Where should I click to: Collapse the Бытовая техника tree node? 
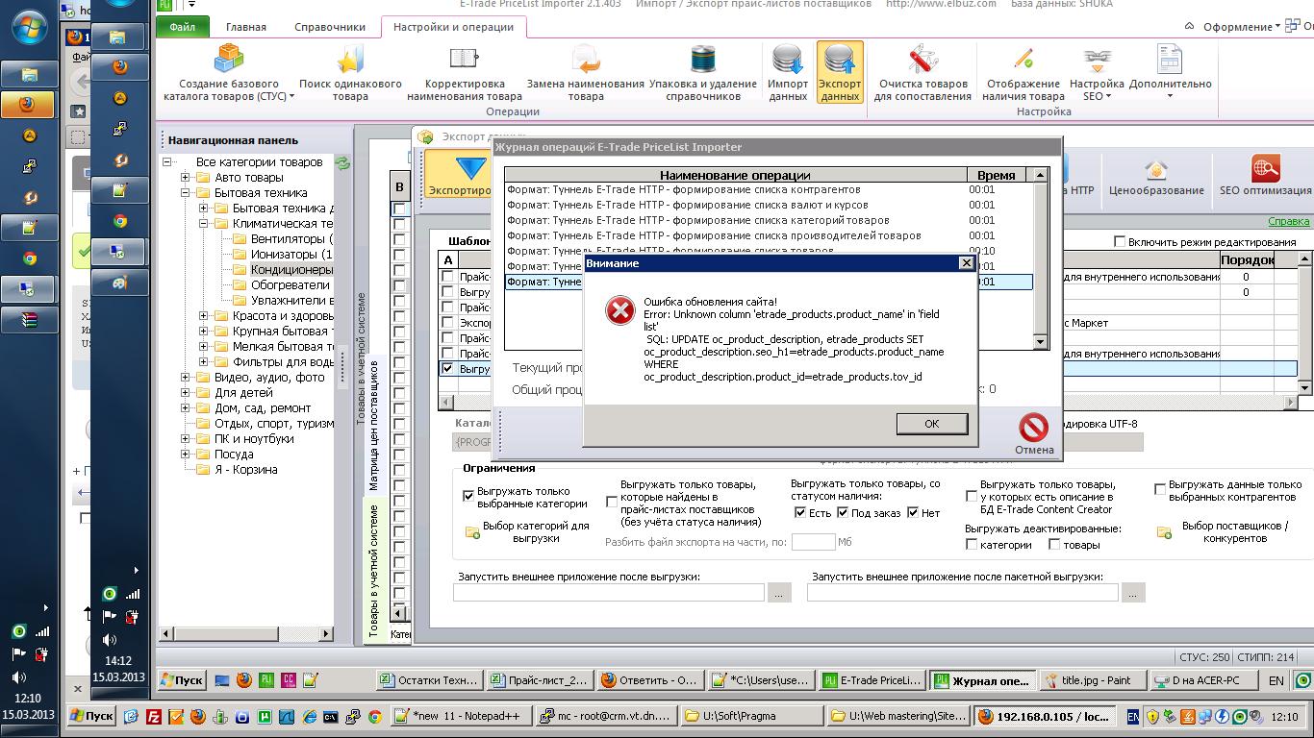pos(186,193)
